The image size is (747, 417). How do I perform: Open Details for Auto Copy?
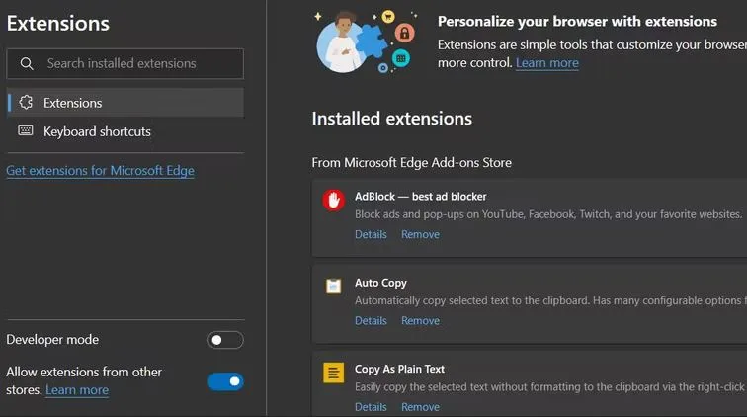pyautogui.click(x=371, y=321)
